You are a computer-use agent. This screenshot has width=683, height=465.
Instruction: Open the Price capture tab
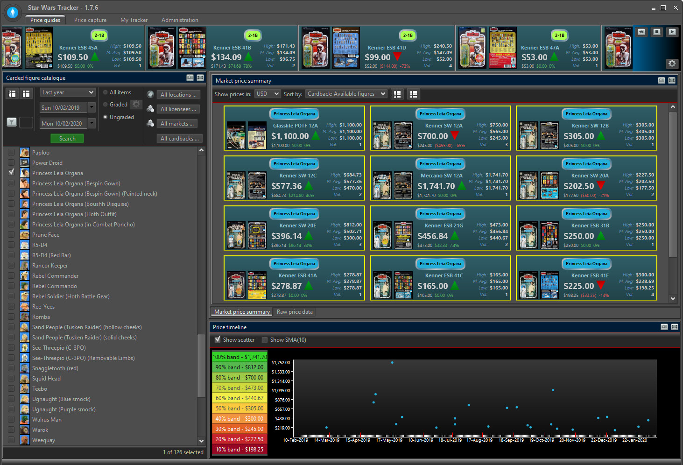(x=90, y=20)
